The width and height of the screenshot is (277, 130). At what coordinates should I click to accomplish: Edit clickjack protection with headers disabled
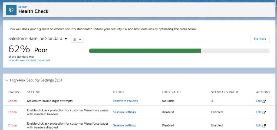coord(259,125)
